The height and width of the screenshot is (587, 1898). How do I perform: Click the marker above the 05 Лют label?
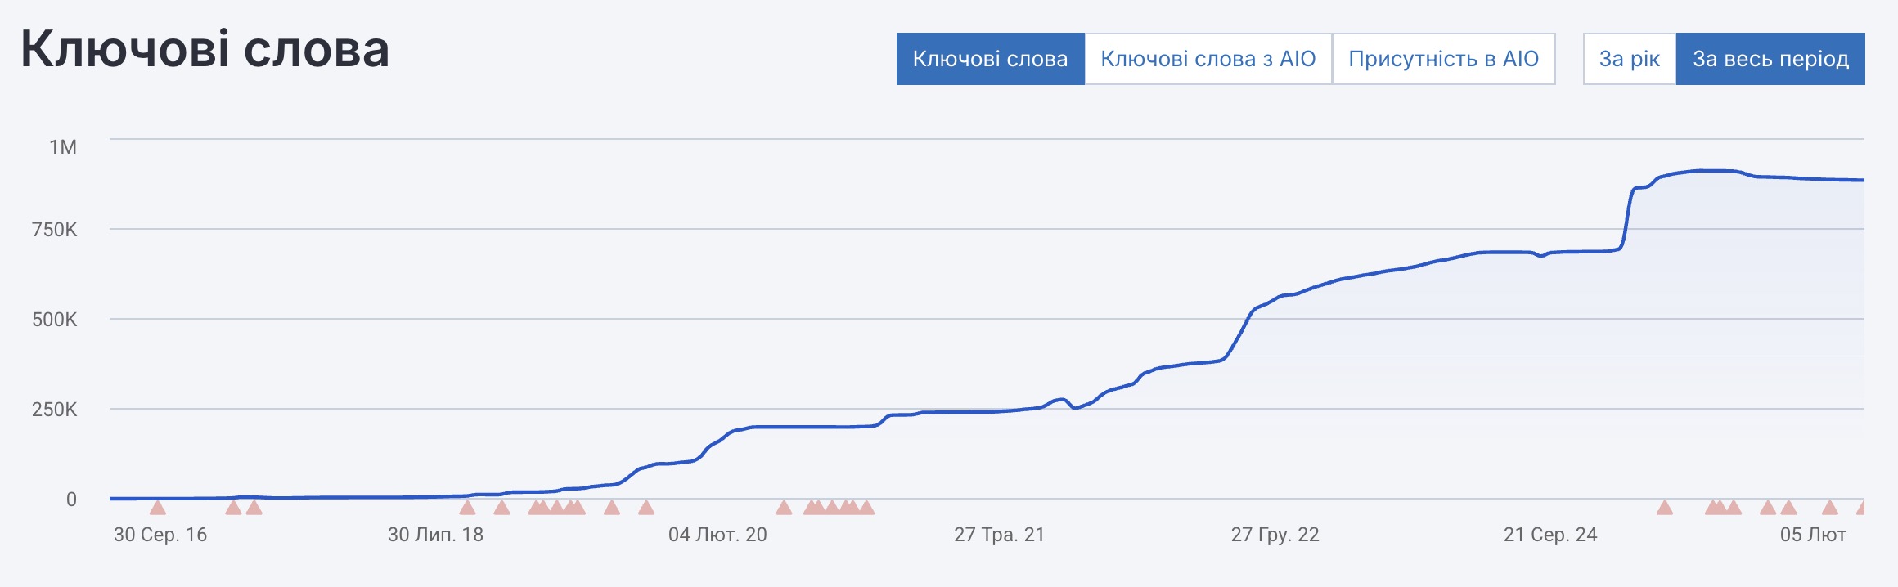point(1830,508)
